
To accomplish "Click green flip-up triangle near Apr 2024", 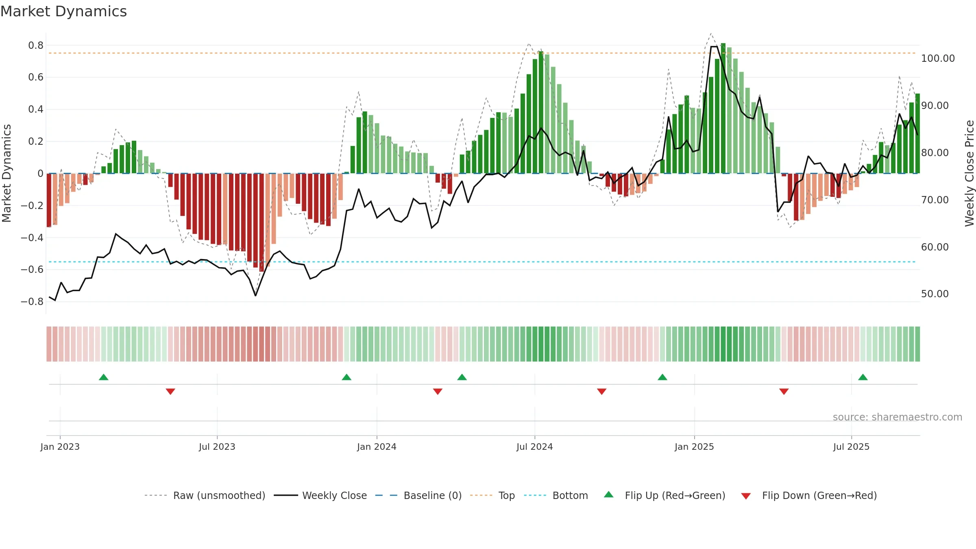I will click(x=462, y=377).
